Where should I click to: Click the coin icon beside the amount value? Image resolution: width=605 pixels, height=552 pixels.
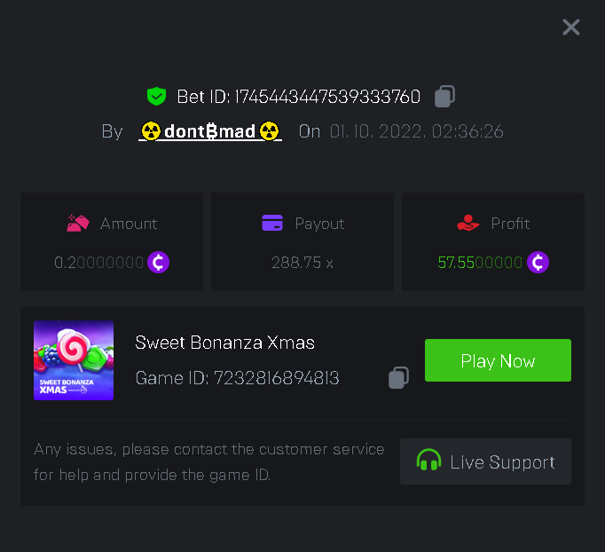[x=158, y=263]
